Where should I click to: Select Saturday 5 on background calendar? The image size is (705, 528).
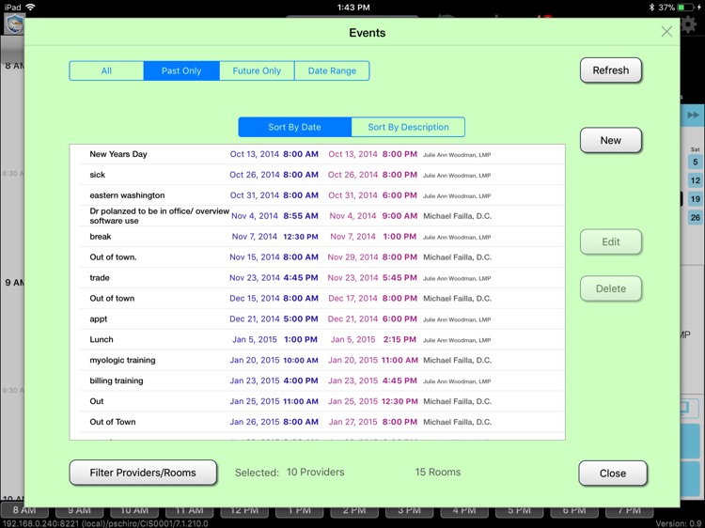click(x=695, y=163)
